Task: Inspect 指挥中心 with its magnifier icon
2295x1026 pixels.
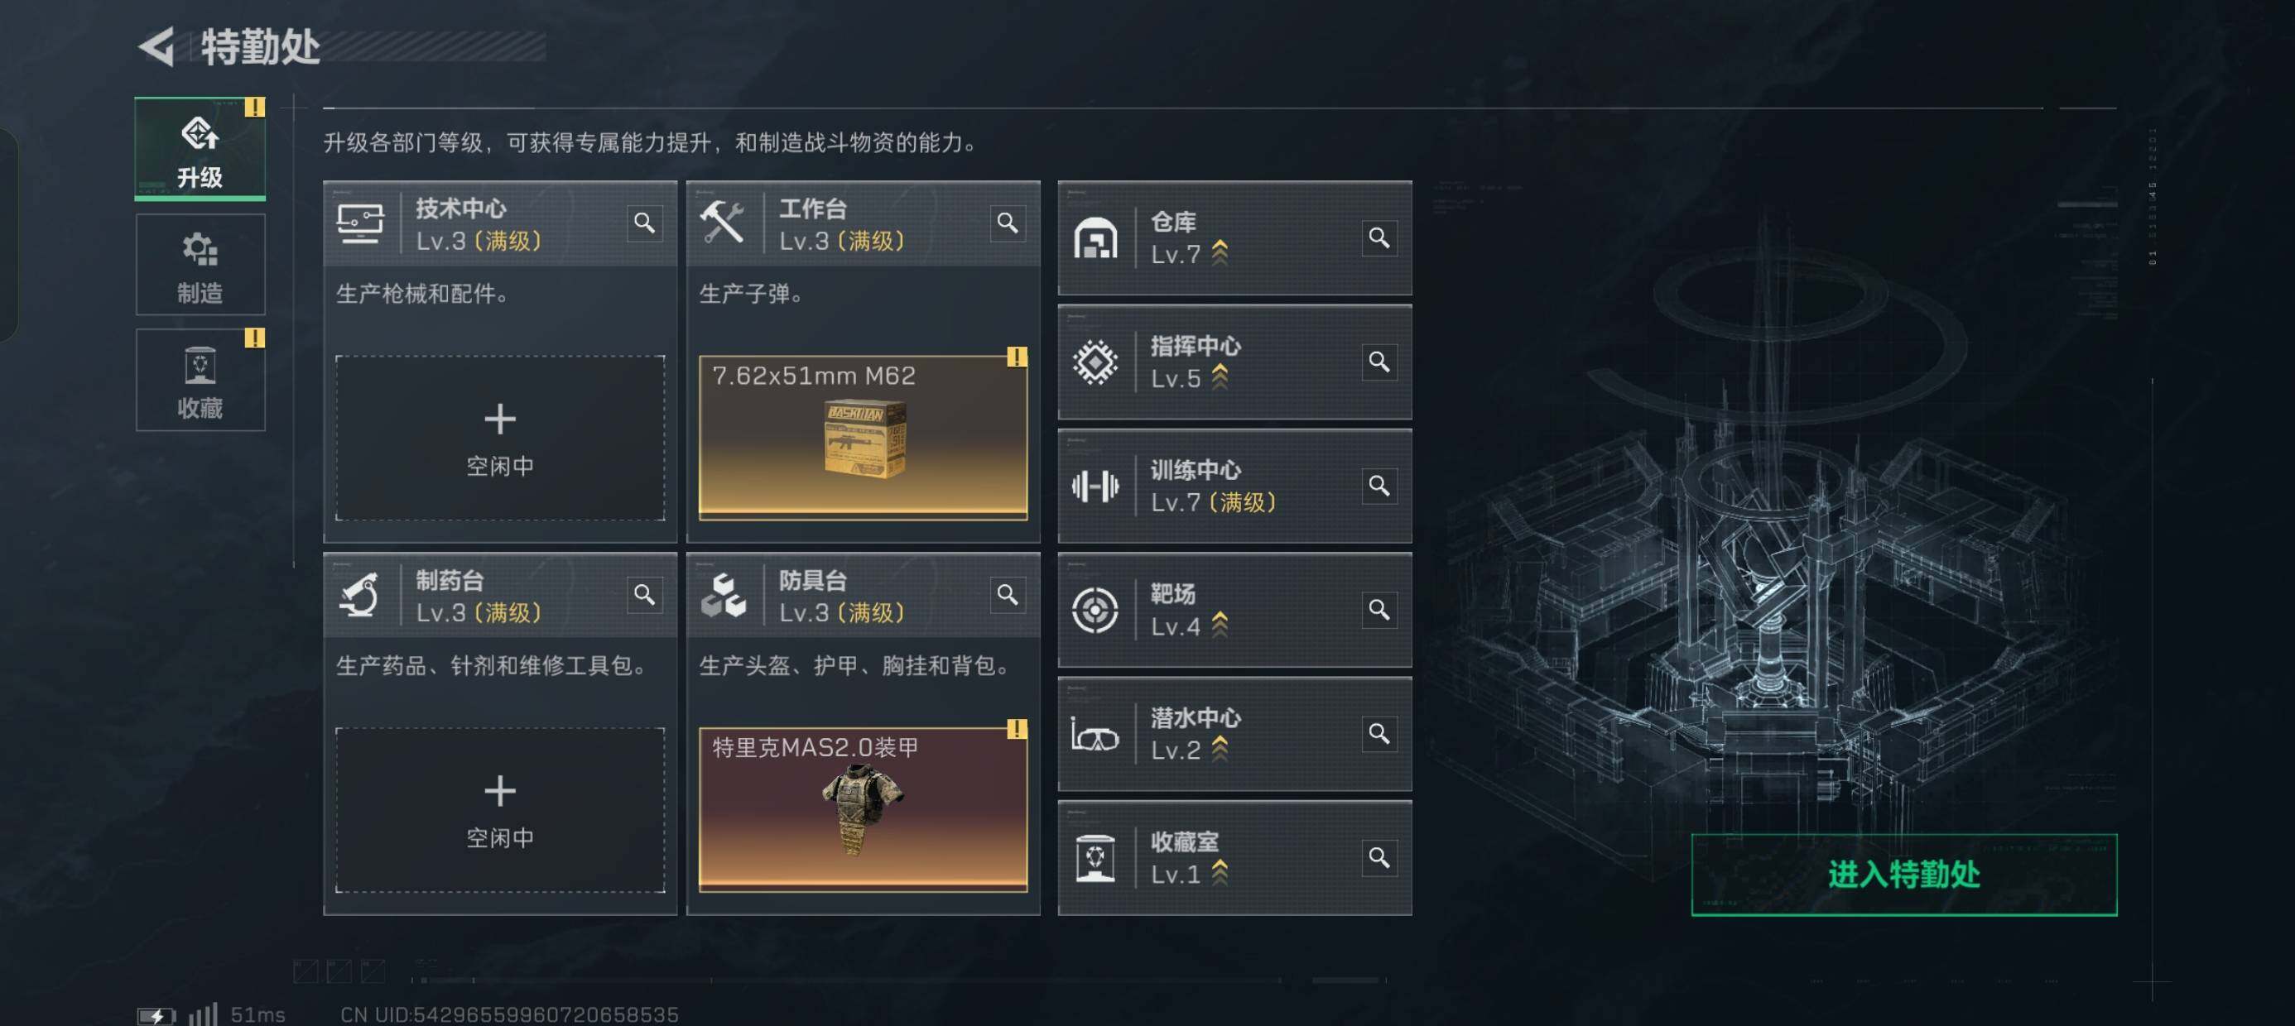Action: point(1378,362)
